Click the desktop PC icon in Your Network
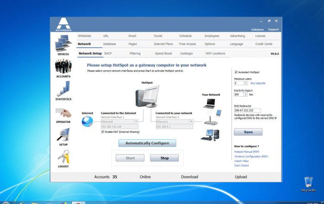Viewport: 324px width, 204px height. coord(210,135)
